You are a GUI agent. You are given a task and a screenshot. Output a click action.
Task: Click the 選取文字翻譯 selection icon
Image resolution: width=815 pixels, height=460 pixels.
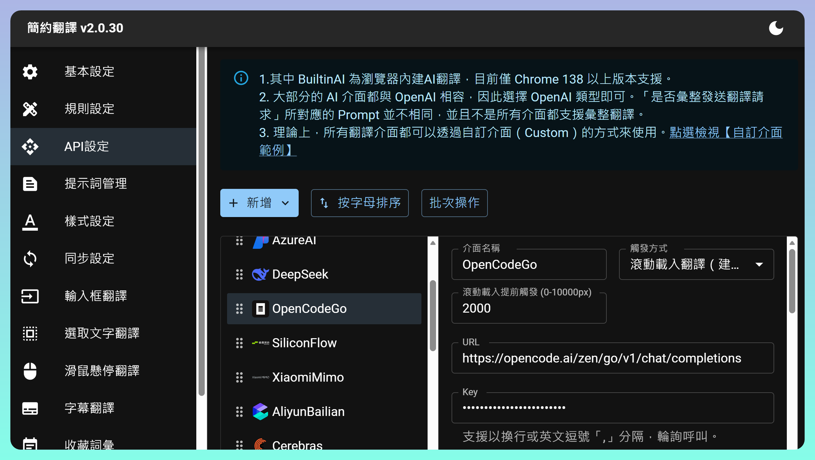pyautogui.click(x=30, y=333)
